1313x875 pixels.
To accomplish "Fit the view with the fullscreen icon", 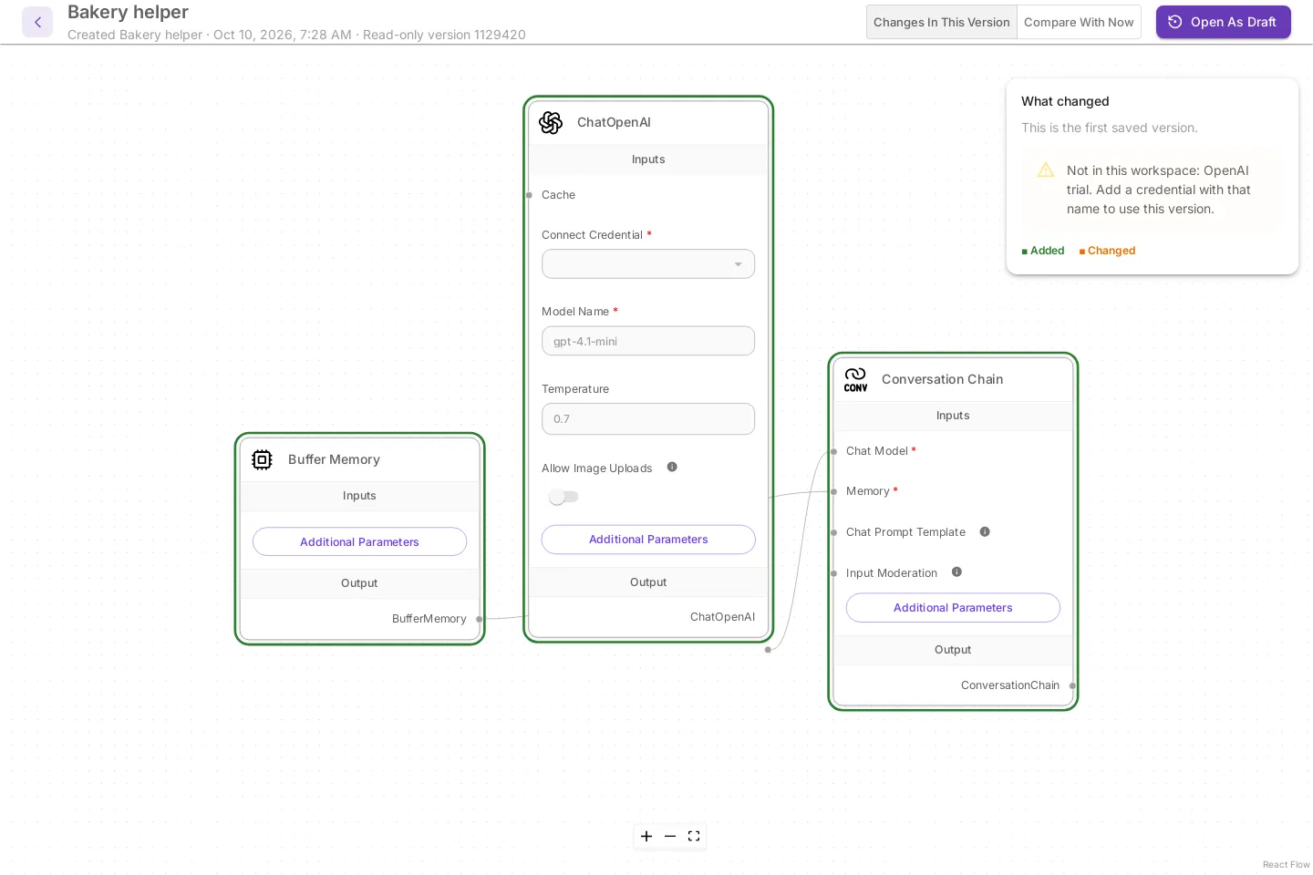I will (694, 837).
